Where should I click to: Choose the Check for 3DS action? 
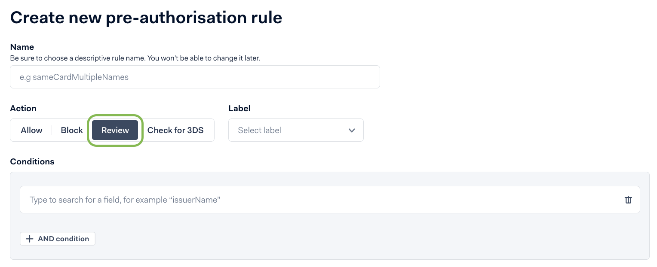pos(175,130)
